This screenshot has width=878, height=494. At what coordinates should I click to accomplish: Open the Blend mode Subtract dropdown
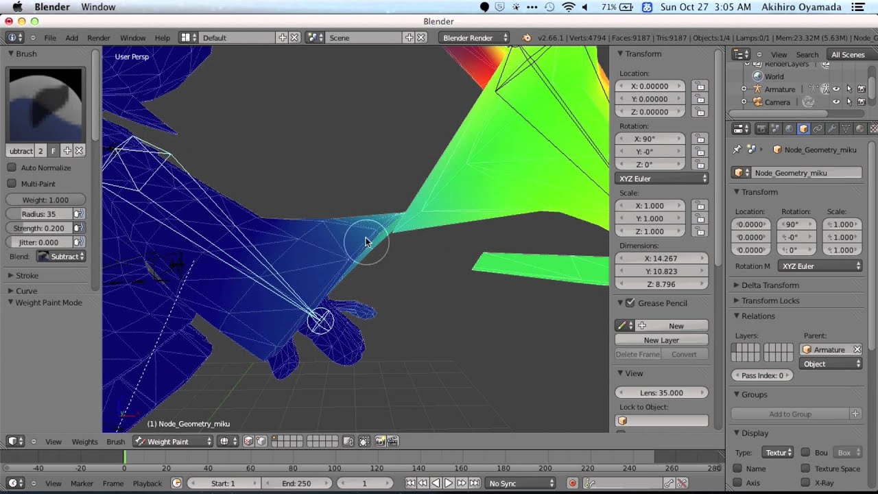pos(61,257)
